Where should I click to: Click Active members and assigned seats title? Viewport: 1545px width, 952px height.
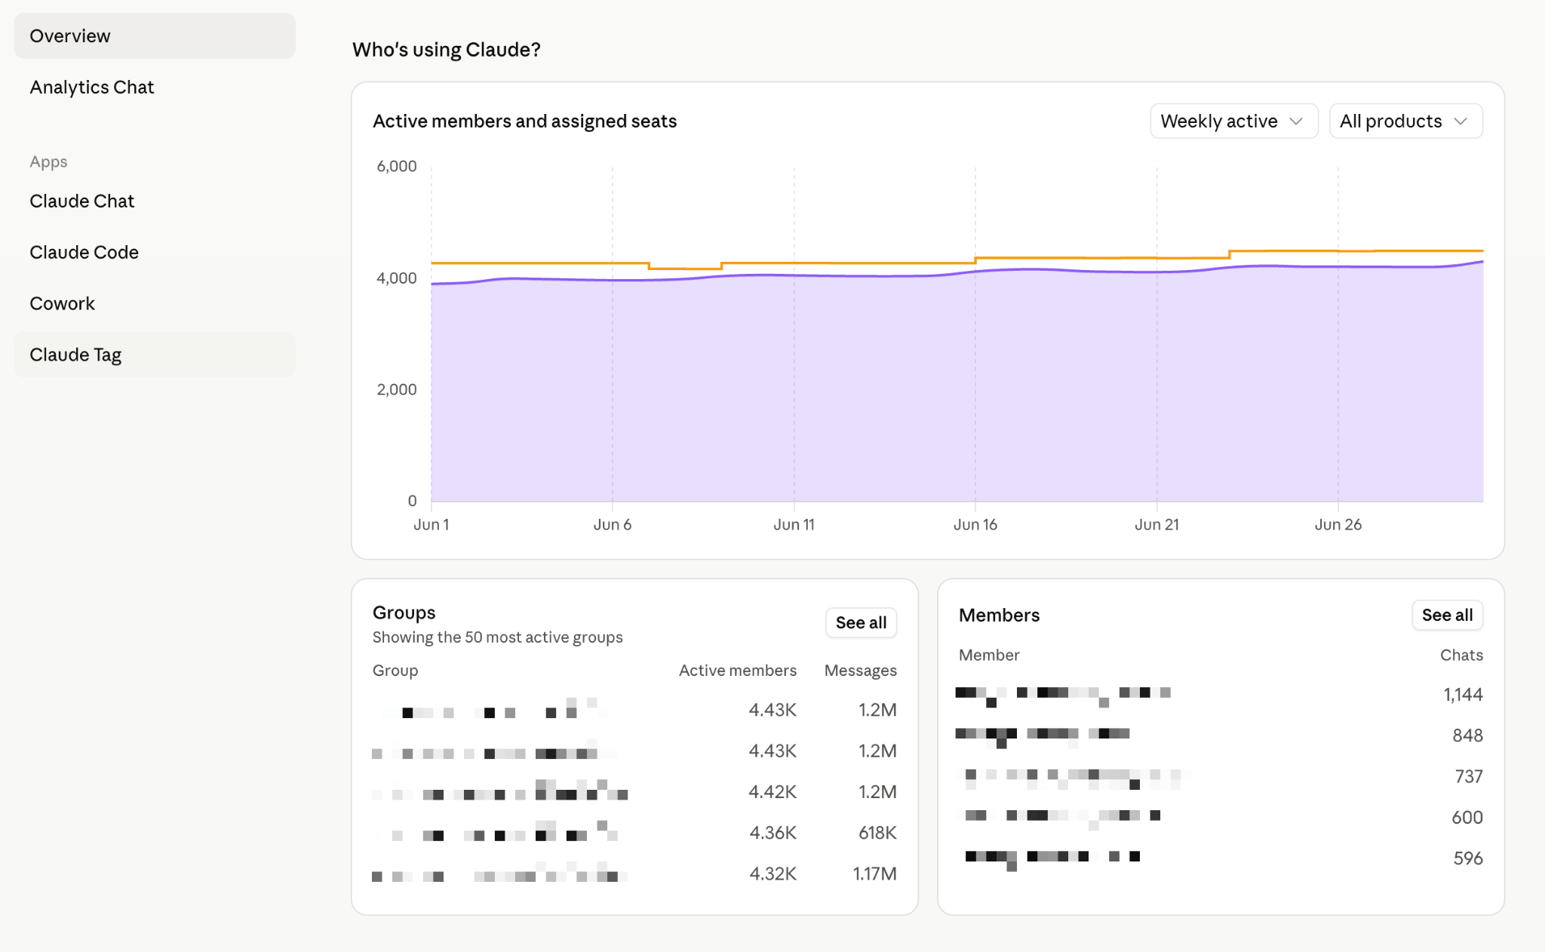[x=524, y=121]
